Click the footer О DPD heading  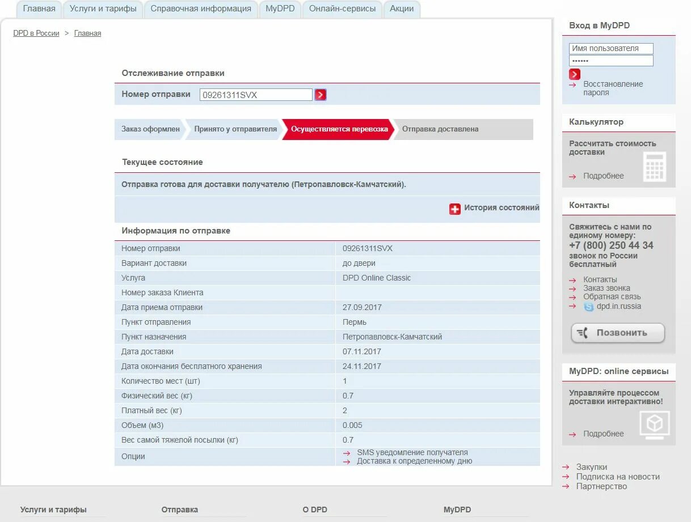coord(315,510)
